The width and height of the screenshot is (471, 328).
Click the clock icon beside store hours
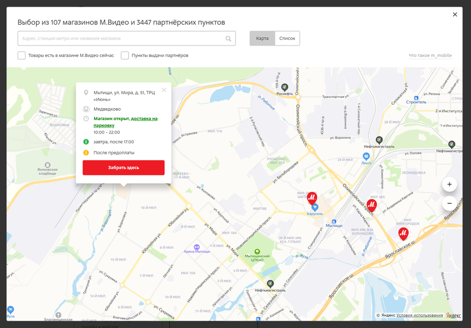pos(86,119)
